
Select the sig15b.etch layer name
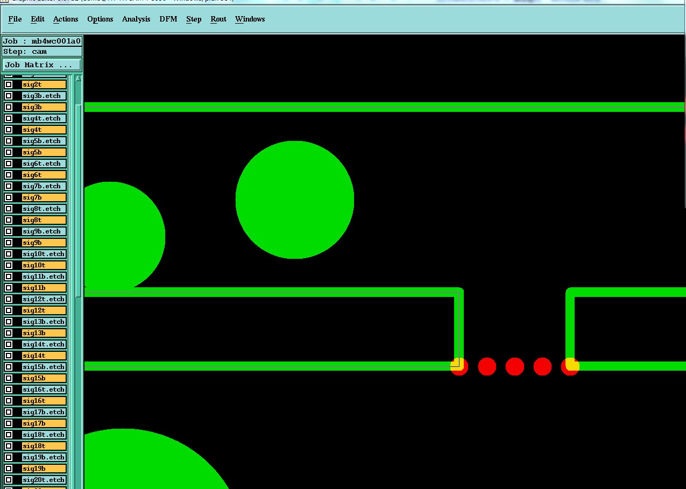pos(44,367)
